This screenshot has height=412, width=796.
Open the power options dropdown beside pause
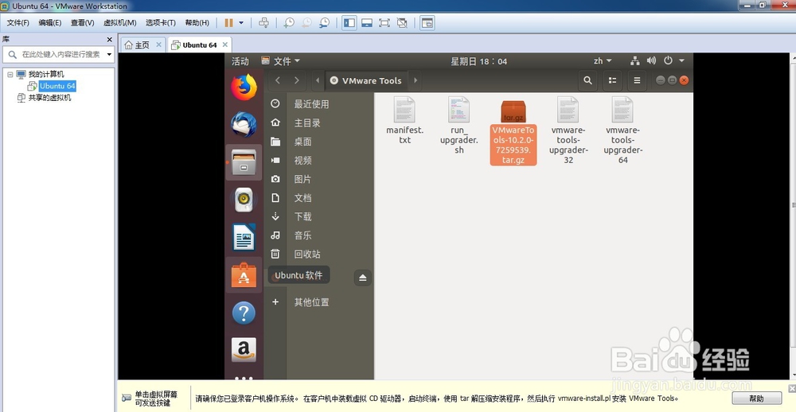[x=241, y=23]
